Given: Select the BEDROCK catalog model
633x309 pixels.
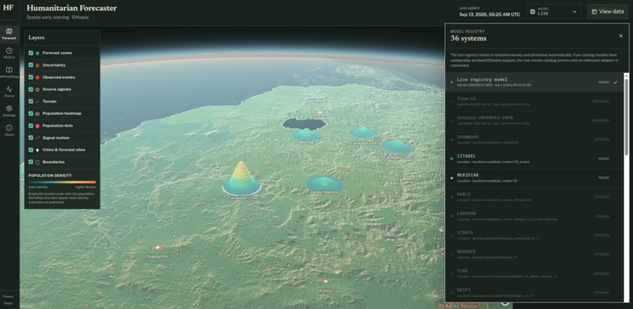Looking at the screenshot, I should pos(534,255).
